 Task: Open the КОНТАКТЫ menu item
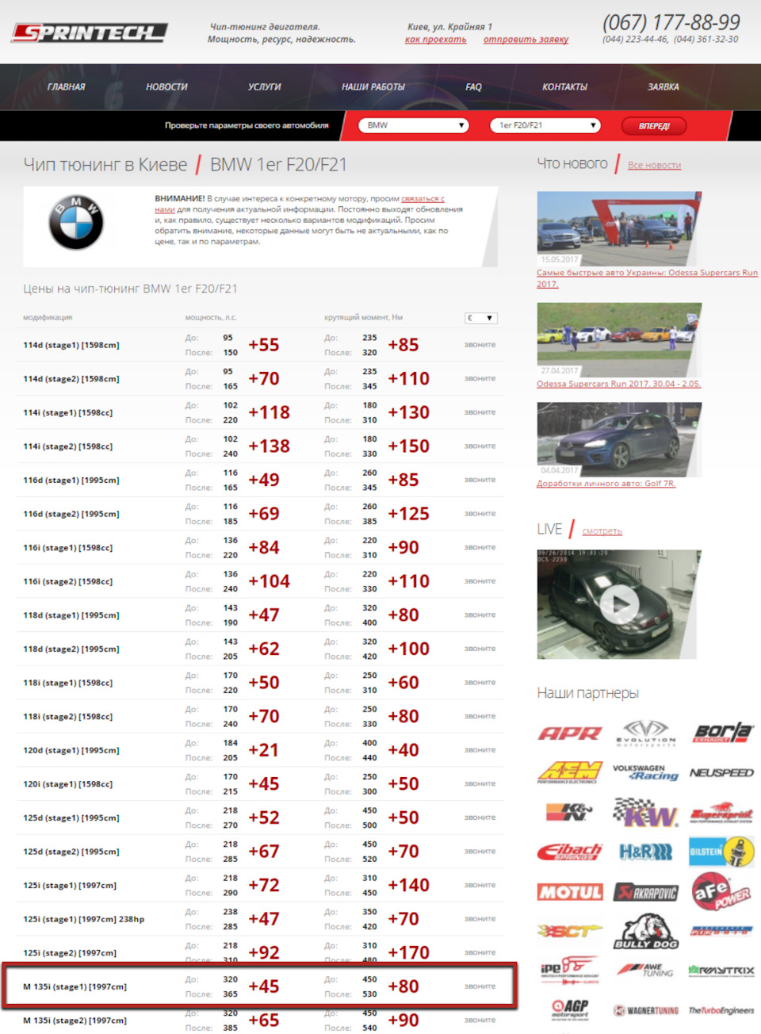pos(565,87)
